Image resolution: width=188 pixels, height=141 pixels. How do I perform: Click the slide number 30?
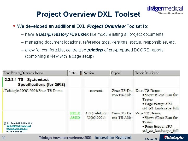point(4,138)
